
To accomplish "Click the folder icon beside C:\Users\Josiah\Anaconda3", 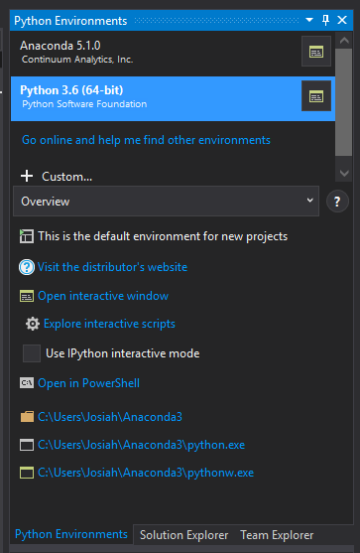I will tap(27, 417).
